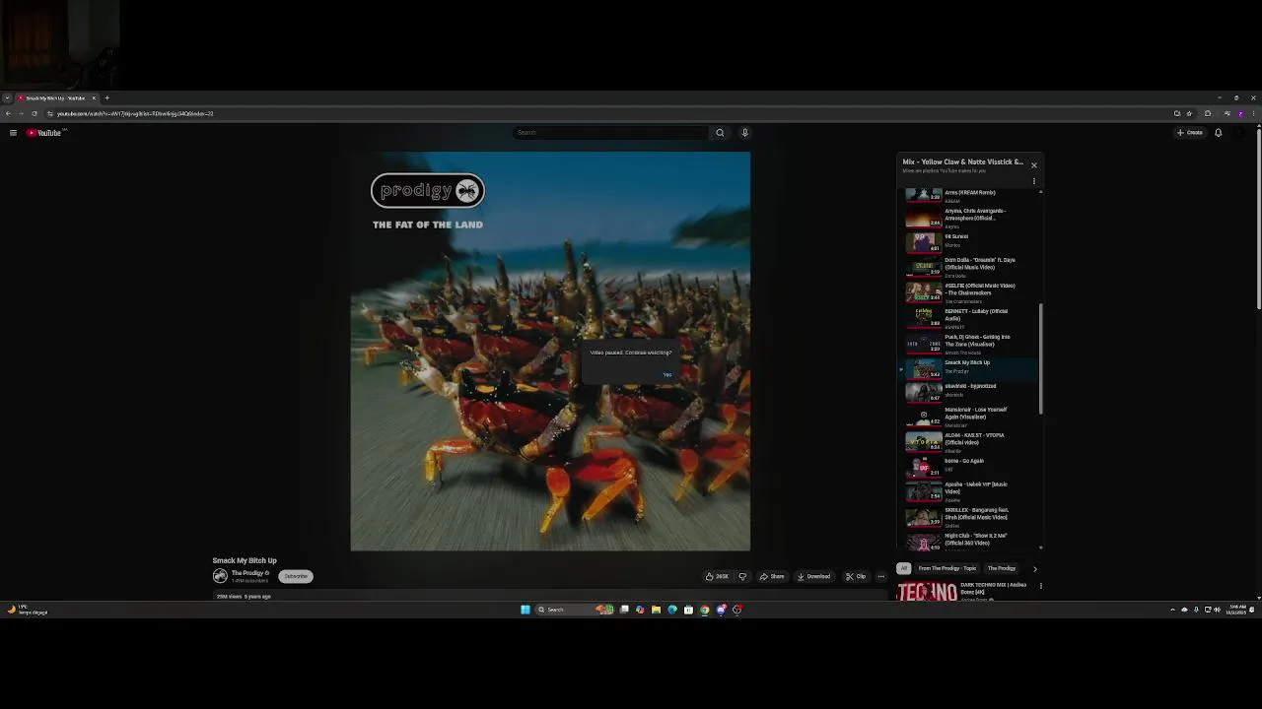The image size is (1262, 709).
Task: Bookmark this page with star icon
Action: (x=1189, y=113)
